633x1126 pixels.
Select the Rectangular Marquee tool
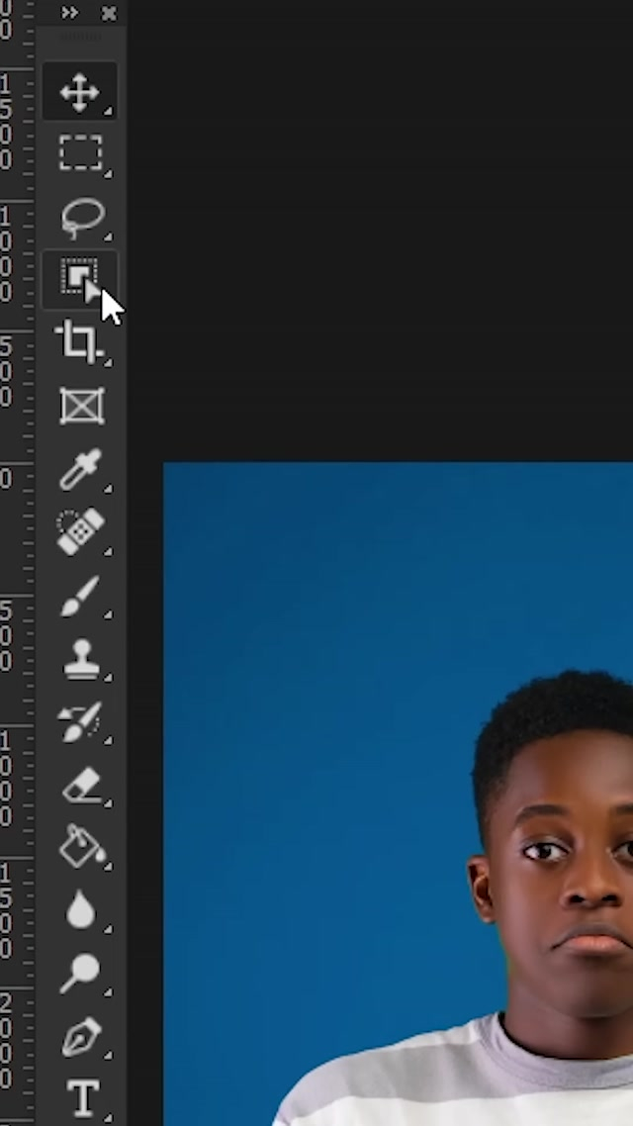click(80, 153)
